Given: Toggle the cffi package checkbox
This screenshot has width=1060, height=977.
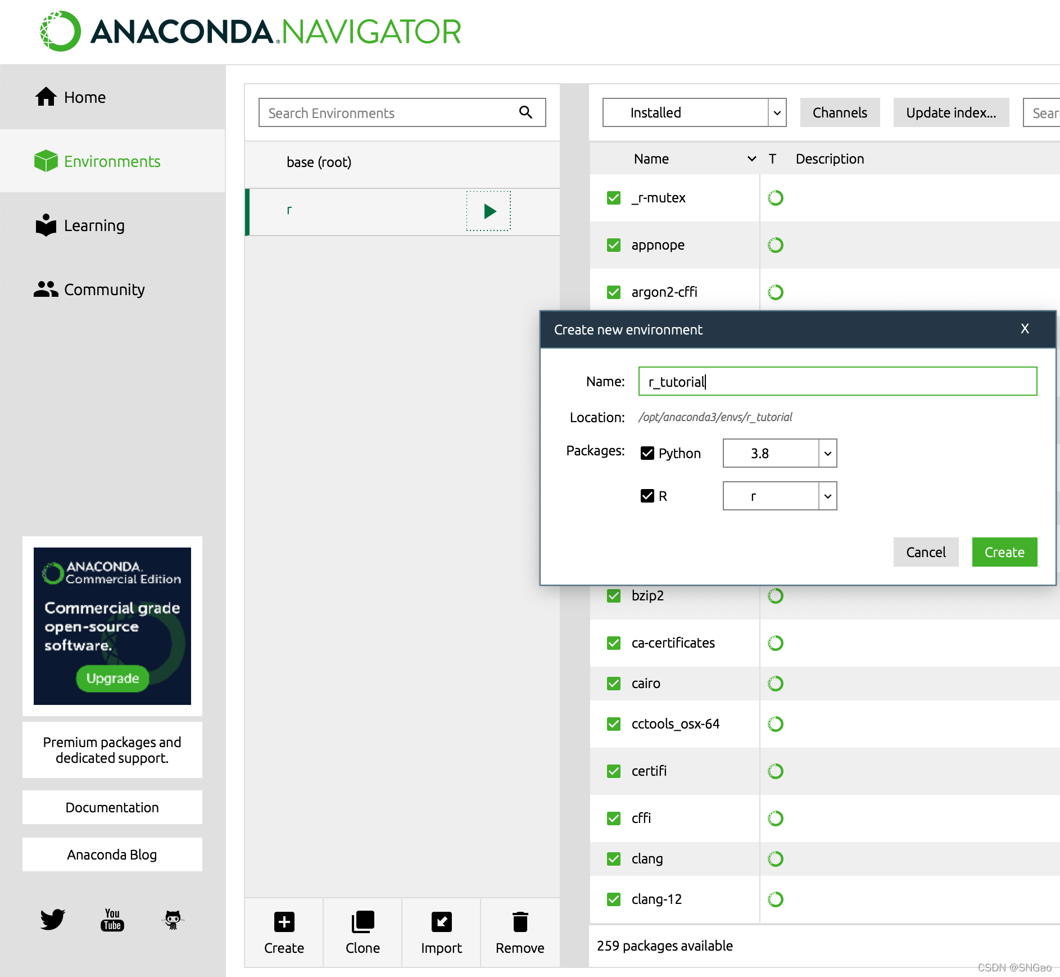Looking at the screenshot, I should coord(614,818).
